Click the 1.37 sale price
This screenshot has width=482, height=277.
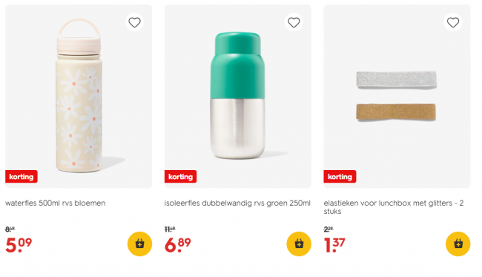[x=335, y=245]
